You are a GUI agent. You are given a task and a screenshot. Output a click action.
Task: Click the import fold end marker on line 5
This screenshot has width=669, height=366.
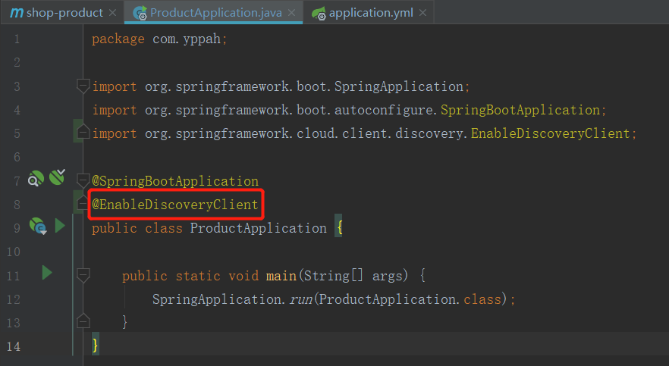tap(83, 132)
